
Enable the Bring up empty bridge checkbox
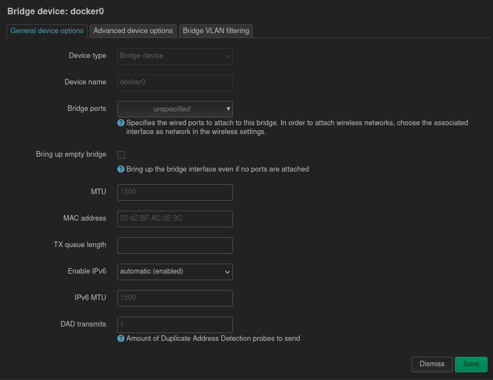(x=121, y=155)
